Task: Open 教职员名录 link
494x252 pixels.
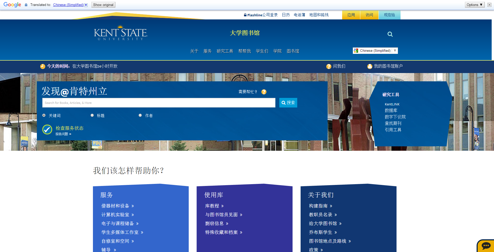Action: 323,215
